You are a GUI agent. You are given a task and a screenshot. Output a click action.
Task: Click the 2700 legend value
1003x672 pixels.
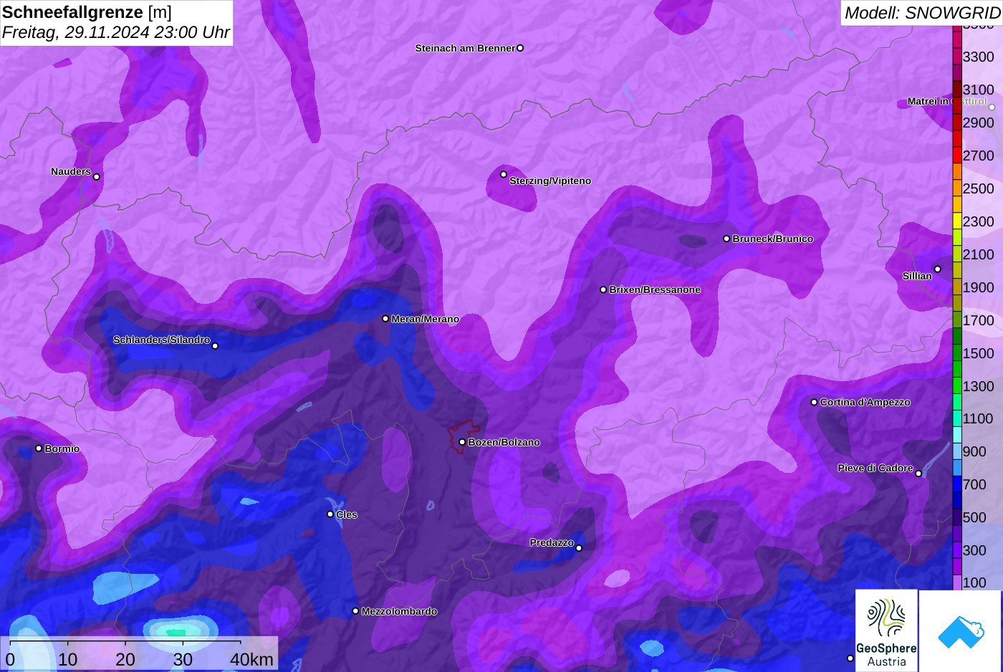(979, 155)
